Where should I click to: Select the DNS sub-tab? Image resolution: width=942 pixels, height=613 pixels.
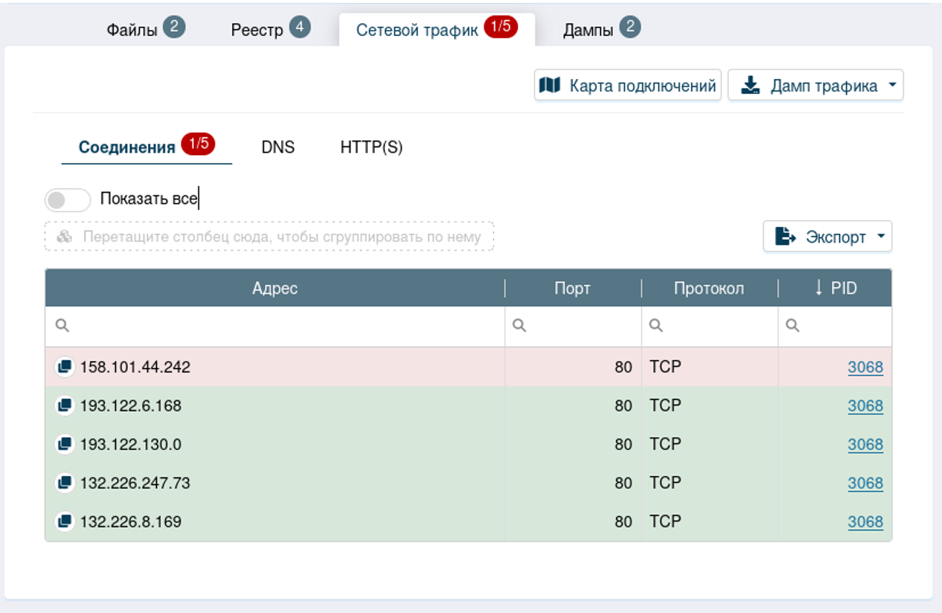pos(278,147)
